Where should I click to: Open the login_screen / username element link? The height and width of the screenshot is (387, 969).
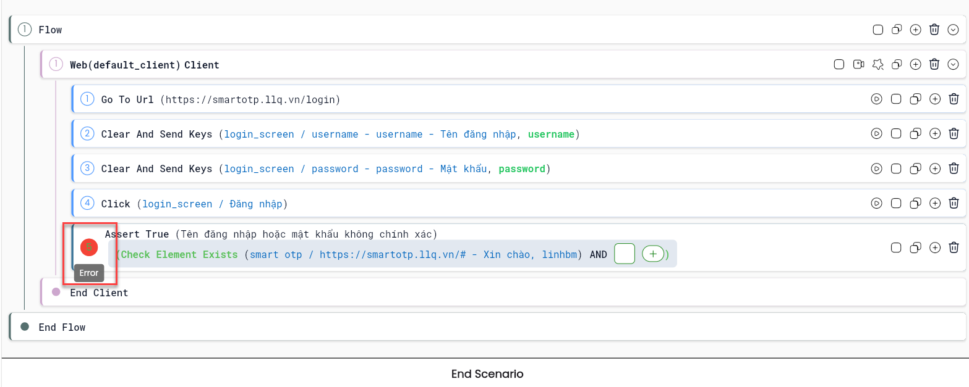(370, 134)
